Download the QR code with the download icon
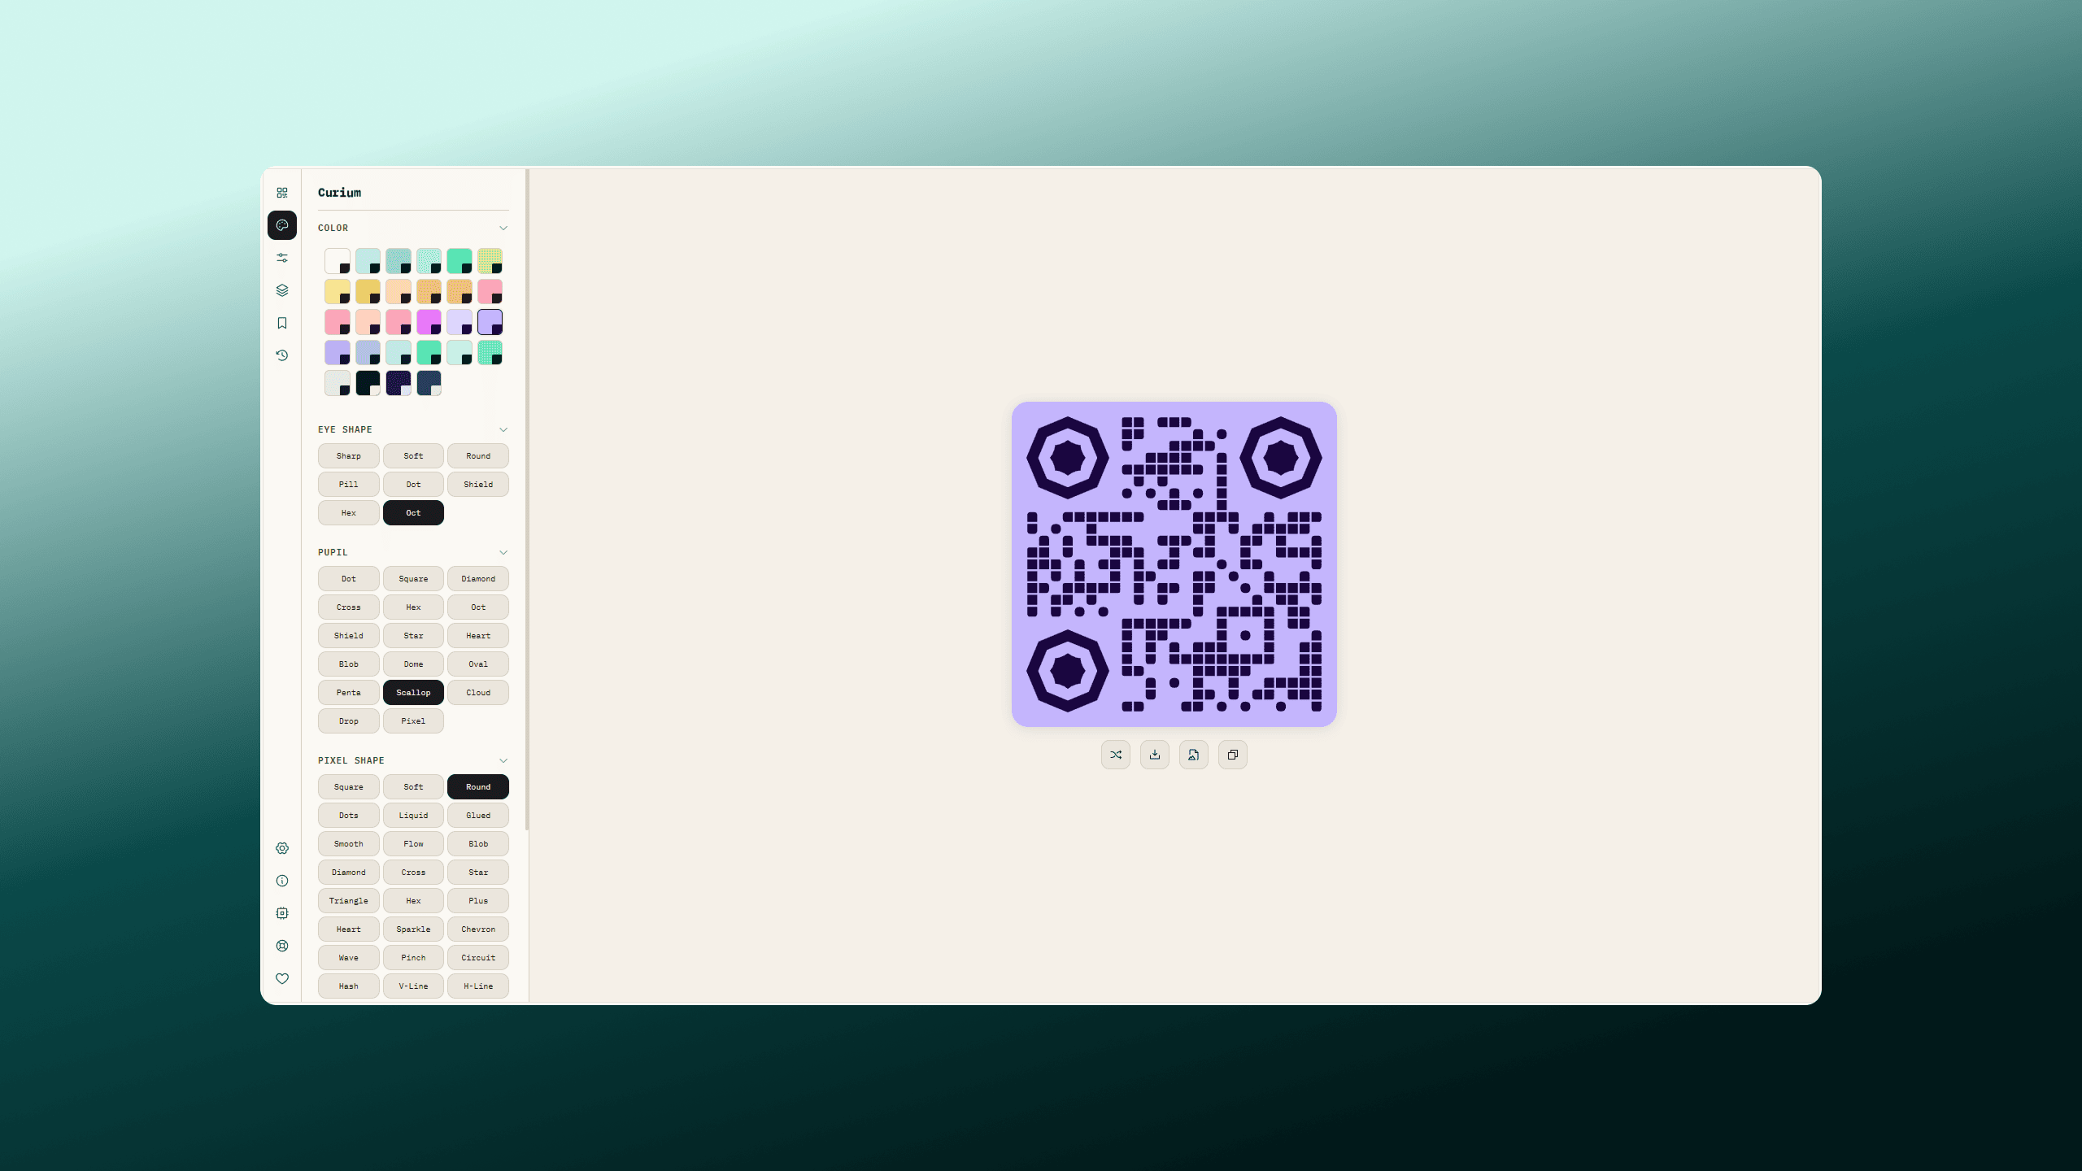The width and height of the screenshot is (2082, 1171). click(x=1155, y=755)
